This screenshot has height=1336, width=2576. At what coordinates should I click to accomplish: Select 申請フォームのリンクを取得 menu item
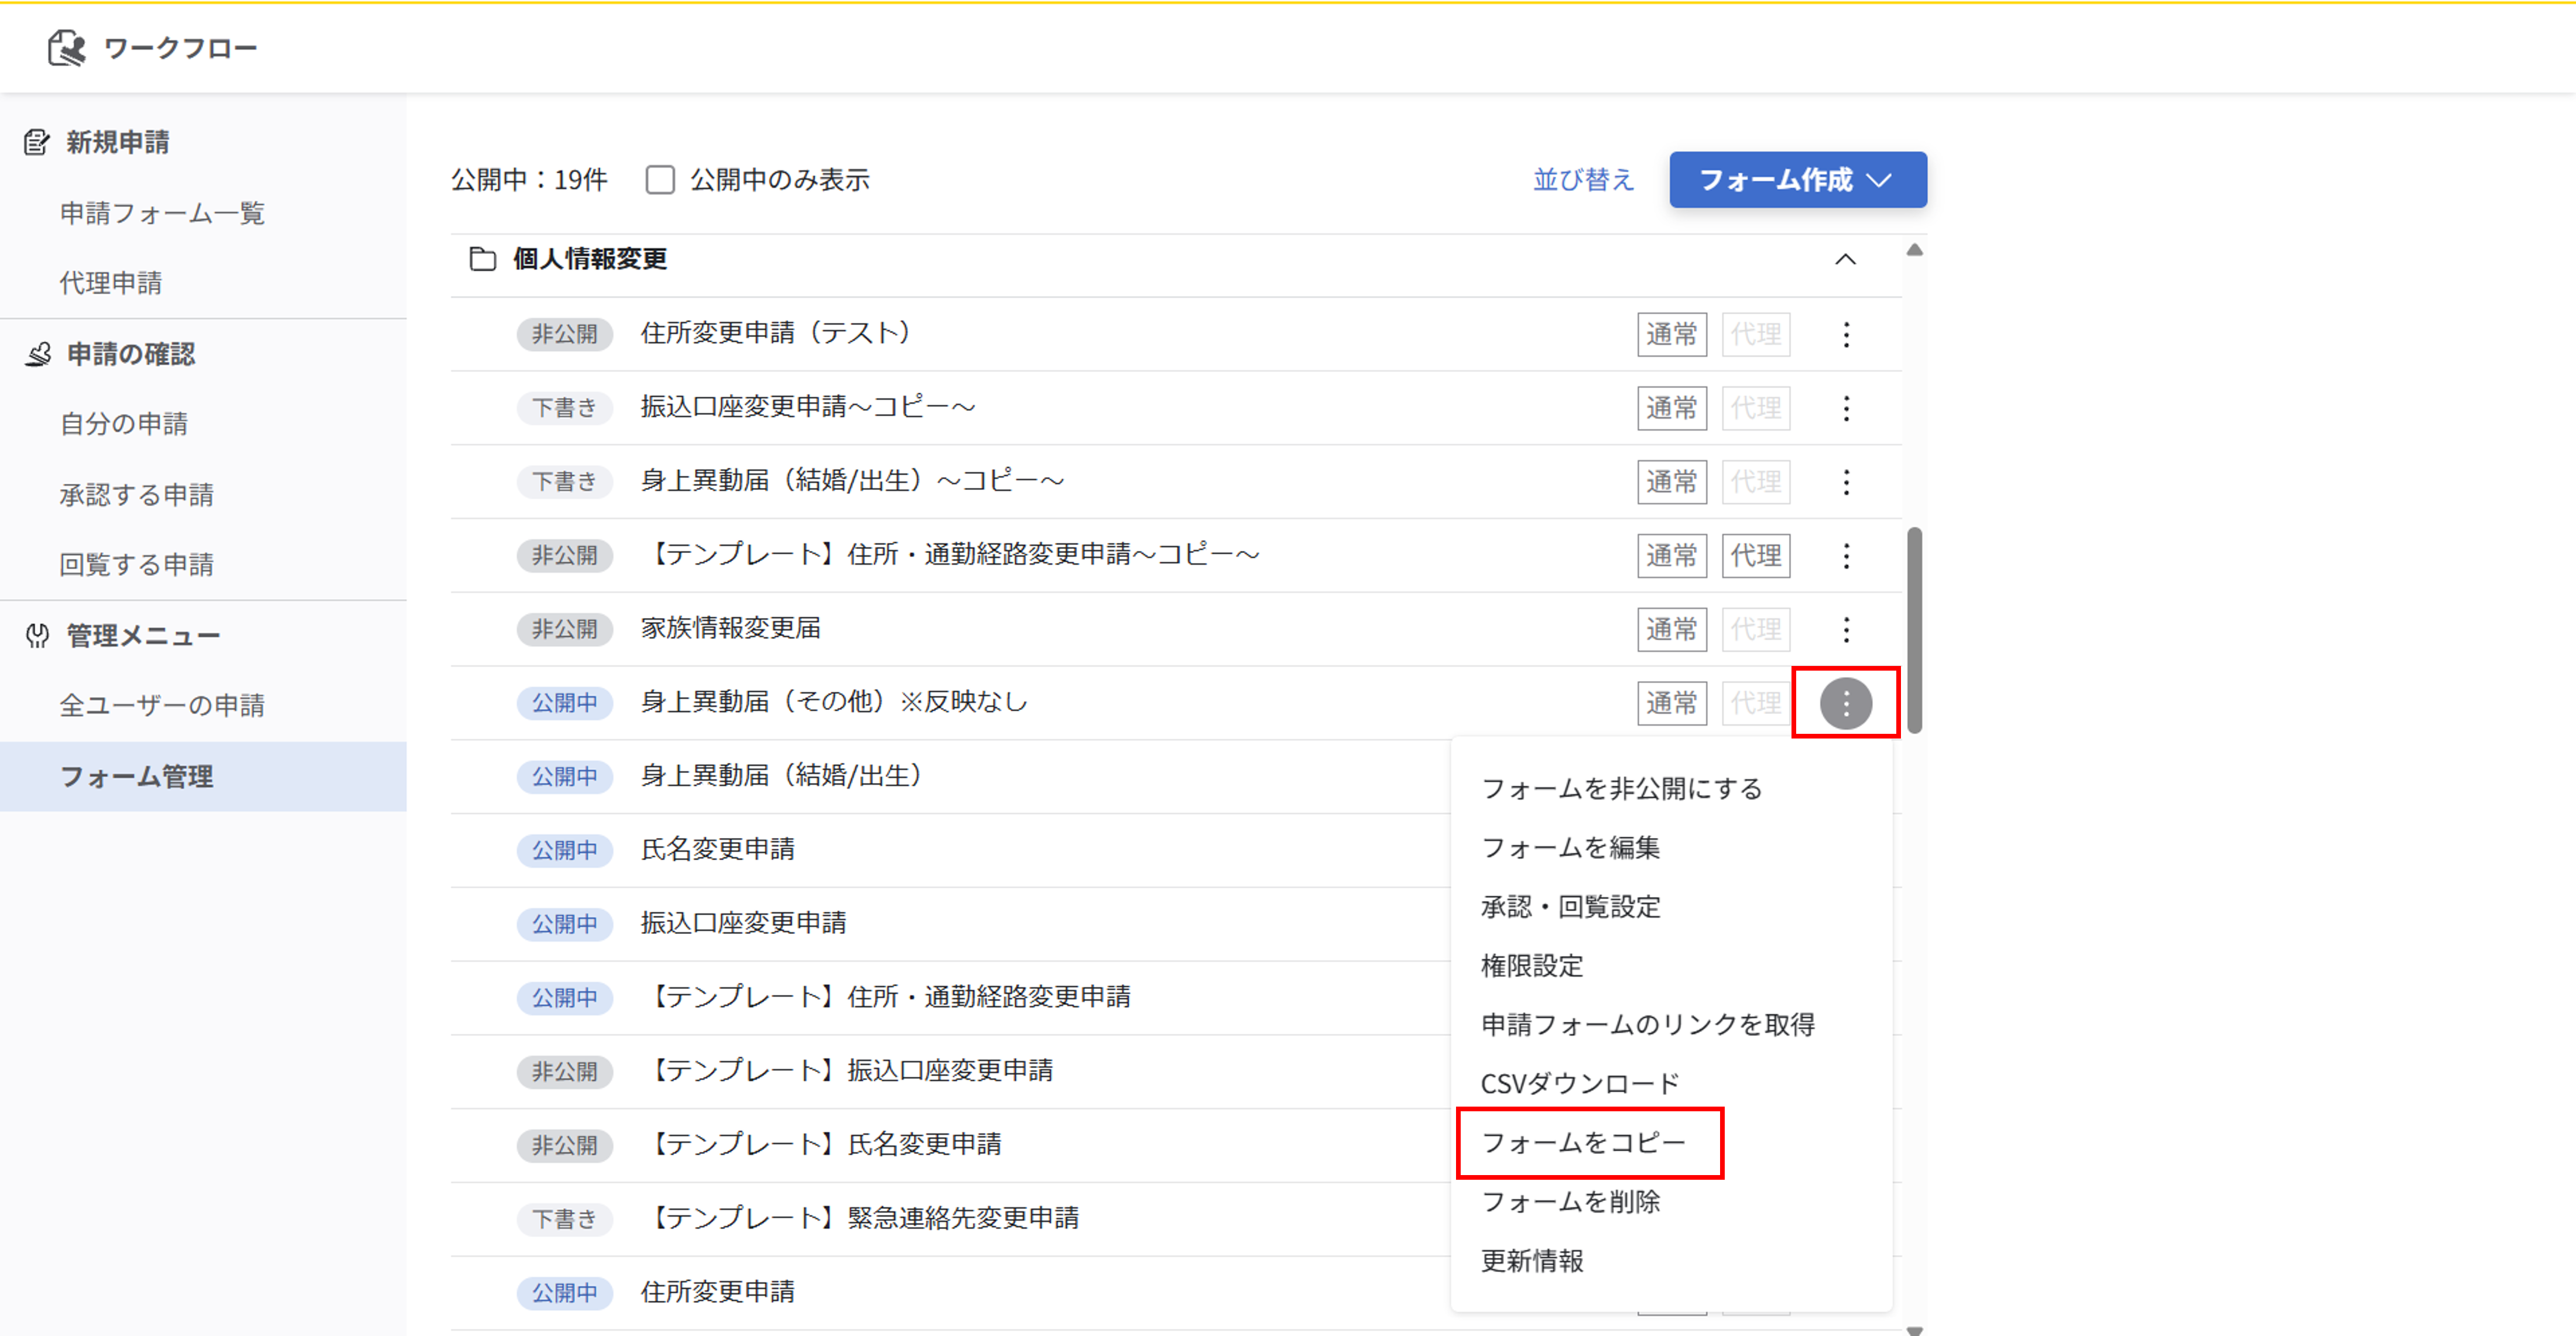[x=1647, y=1024]
